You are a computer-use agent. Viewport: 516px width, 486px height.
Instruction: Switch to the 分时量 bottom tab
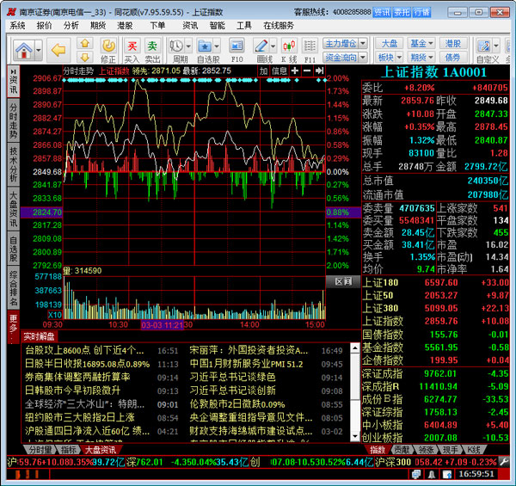40,450
